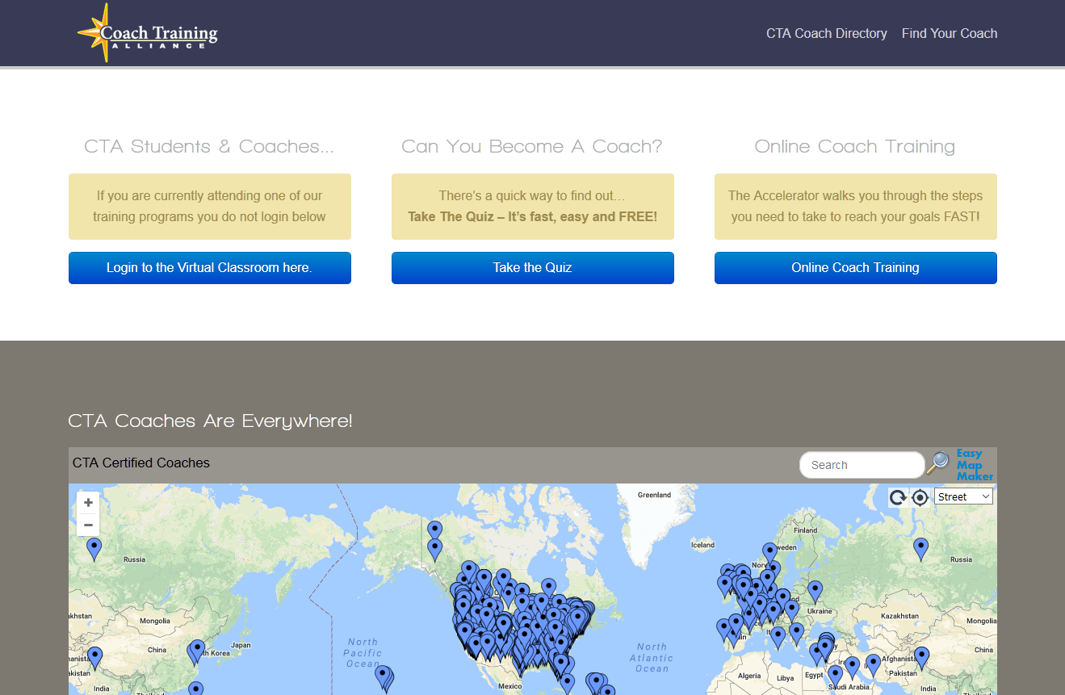
Task: Click the magnifying glass search icon
Action: [937, 463]
